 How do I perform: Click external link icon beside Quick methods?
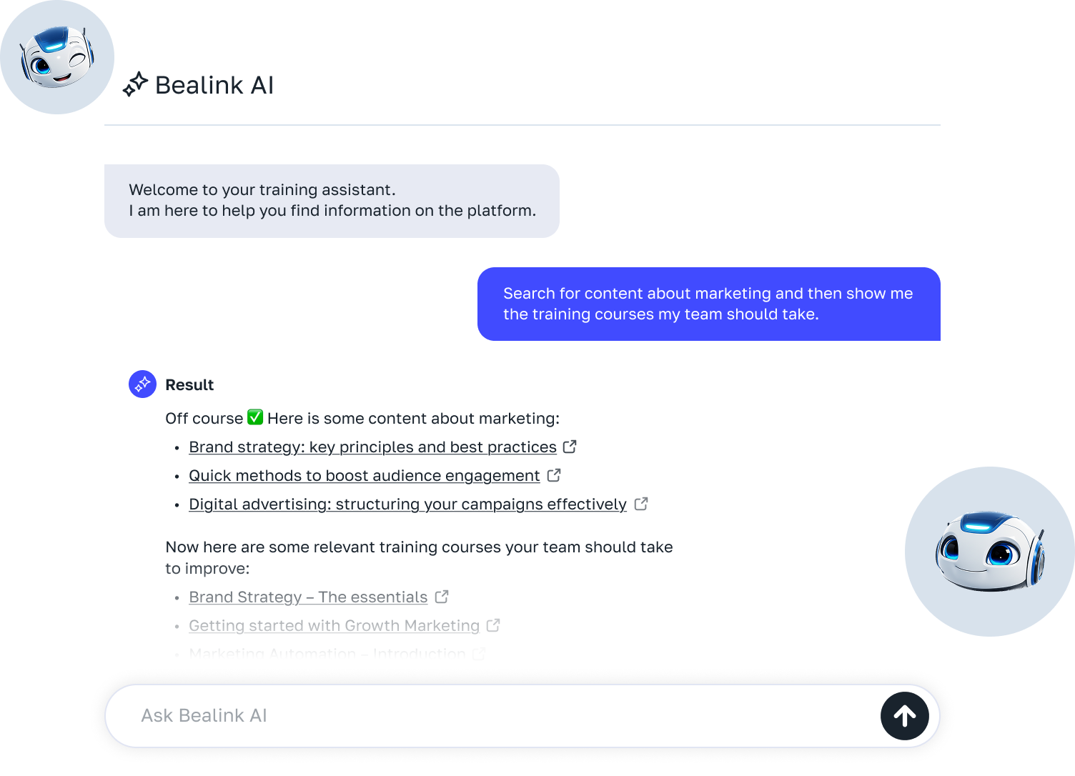pos(554,475)
